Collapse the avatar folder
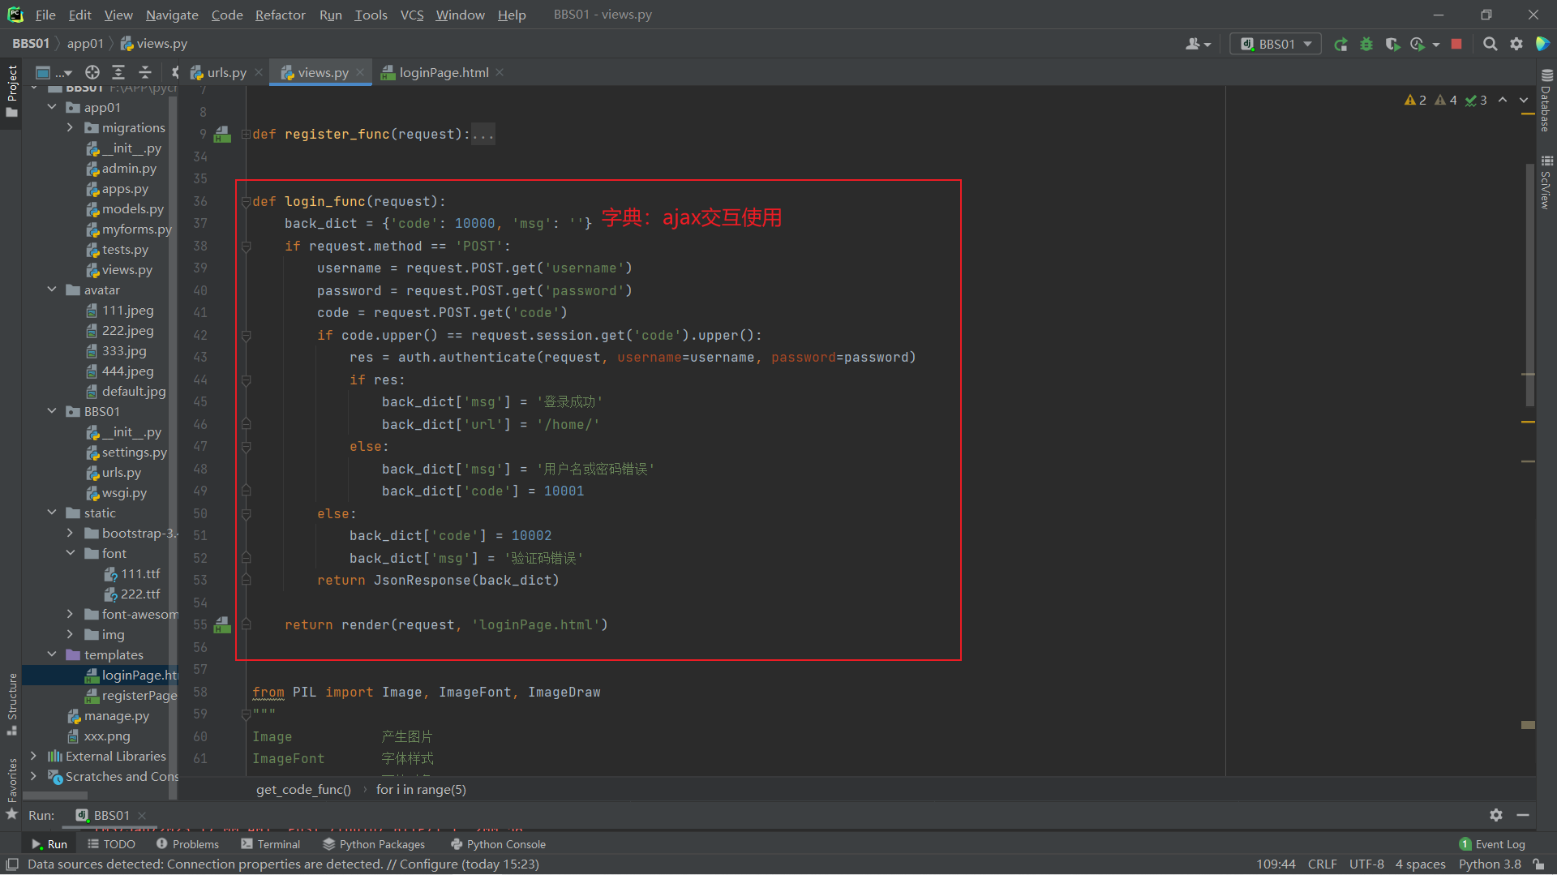The height and width of the screenshot is (875, 1557). pyautogui.click(x=52, y=290)
